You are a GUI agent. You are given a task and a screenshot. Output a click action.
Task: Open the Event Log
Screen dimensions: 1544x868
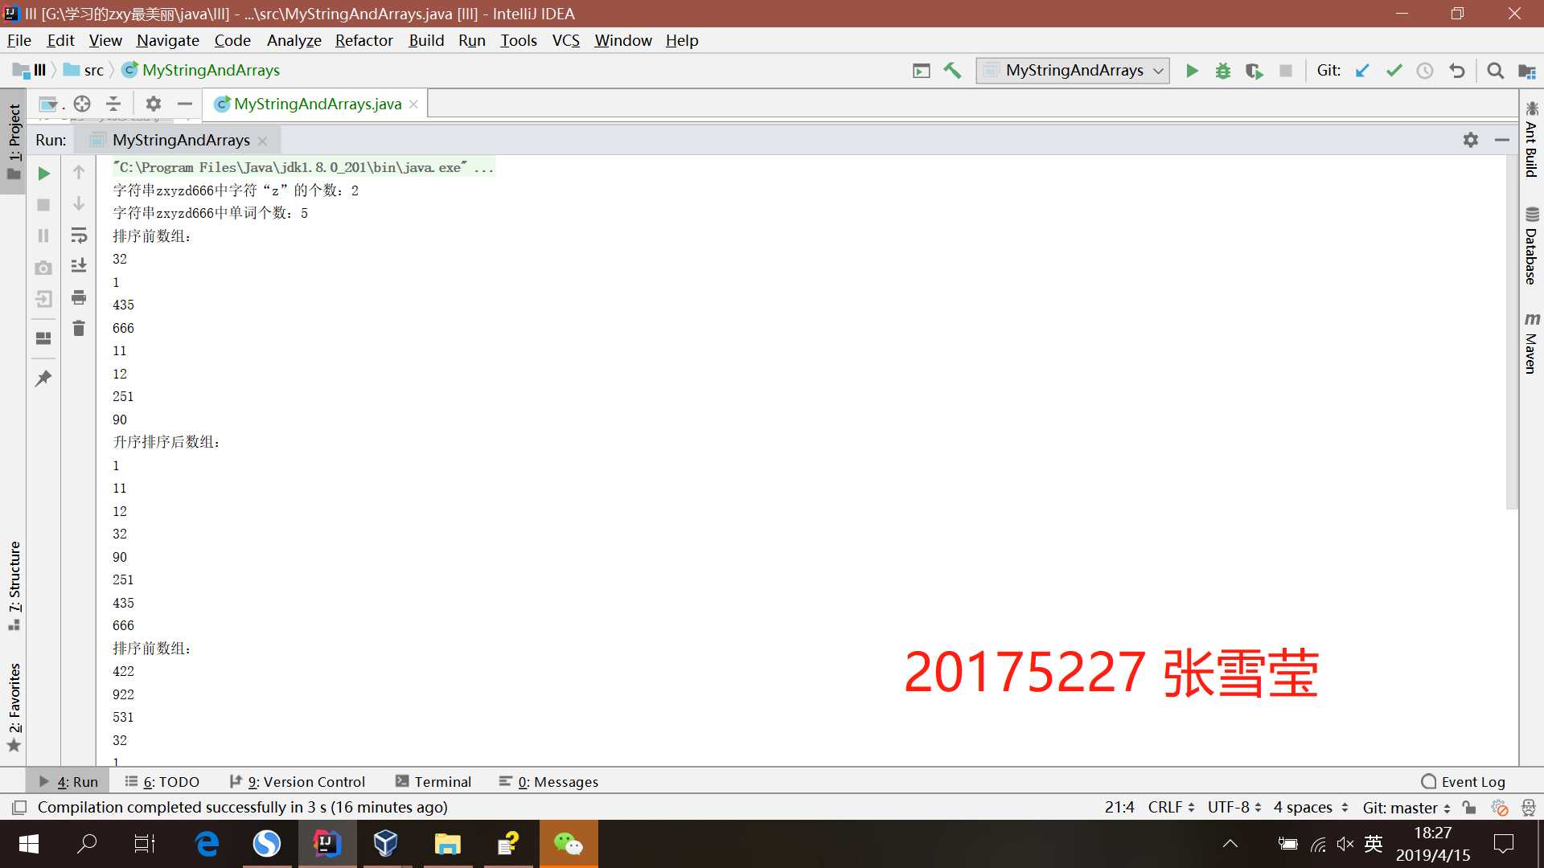[x=1463, y=781]
